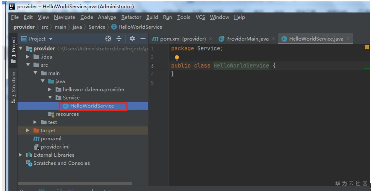Image resolution: width=371 pixels, height=191 pixels.
Task: Hide the Project panel with minus icon
Action: (143, 39)
